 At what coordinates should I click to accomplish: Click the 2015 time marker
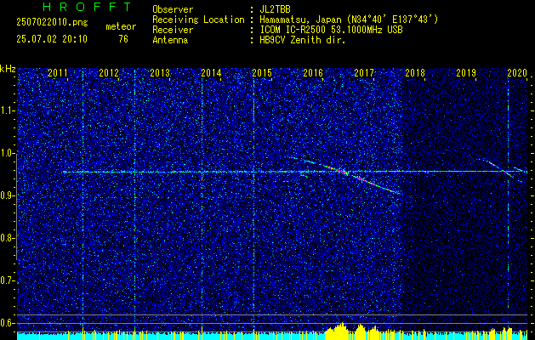(x=262, y=73)
